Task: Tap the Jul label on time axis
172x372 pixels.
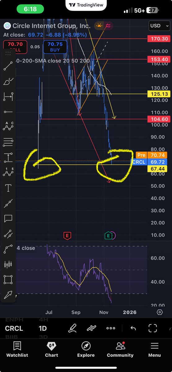Action: [x=49, y=312]
